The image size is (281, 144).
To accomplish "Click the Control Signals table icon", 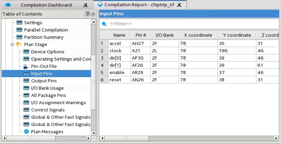I will coord(26,110).
